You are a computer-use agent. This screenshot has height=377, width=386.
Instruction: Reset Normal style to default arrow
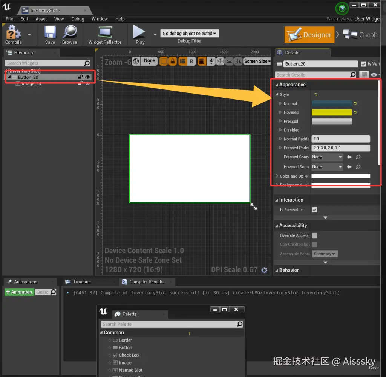click(x=355, y=103)
